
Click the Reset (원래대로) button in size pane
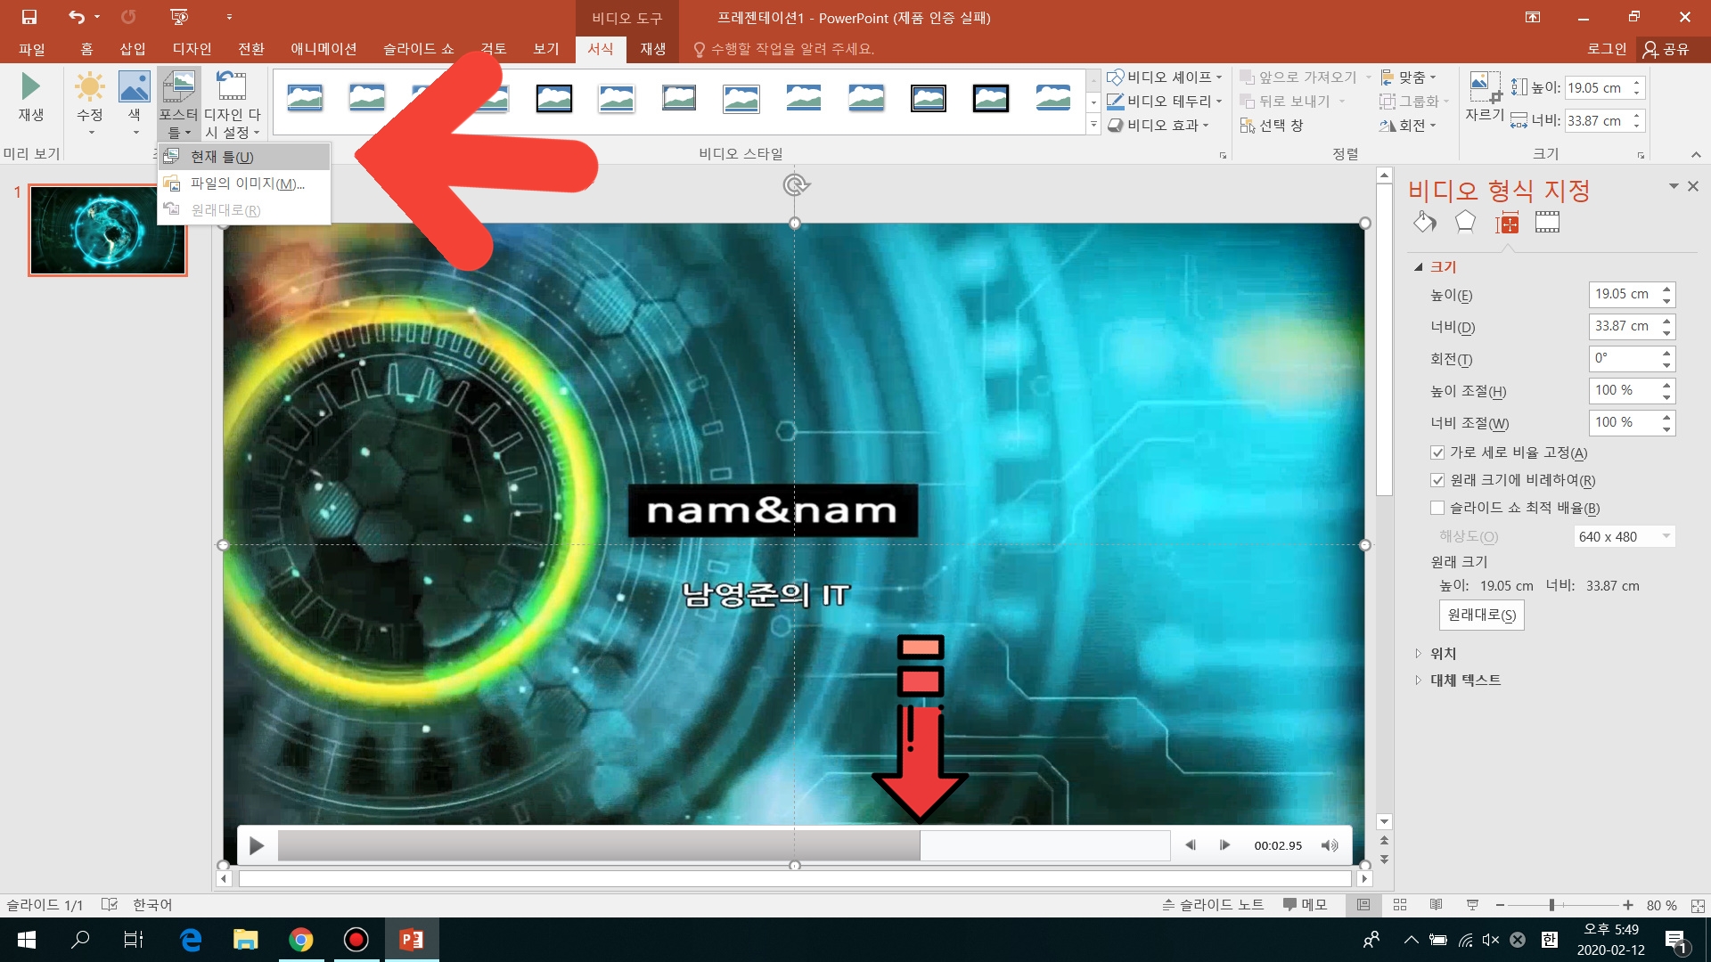click(x=1481, y=615)
